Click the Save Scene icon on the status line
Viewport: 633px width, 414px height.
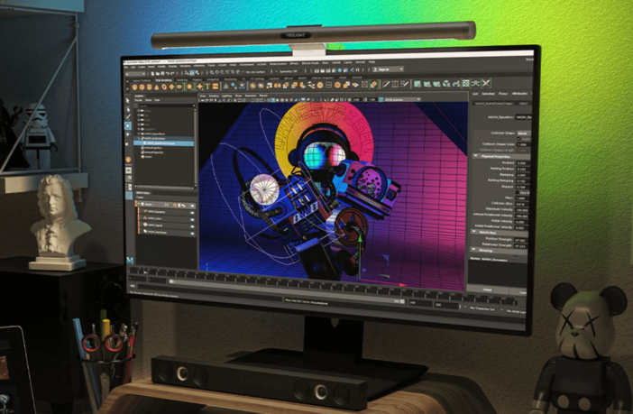[162, 74]
